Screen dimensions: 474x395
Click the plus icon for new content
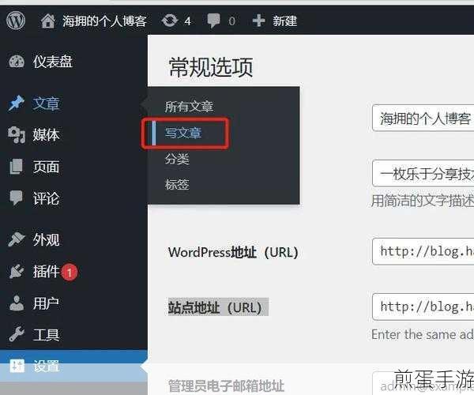258,21
